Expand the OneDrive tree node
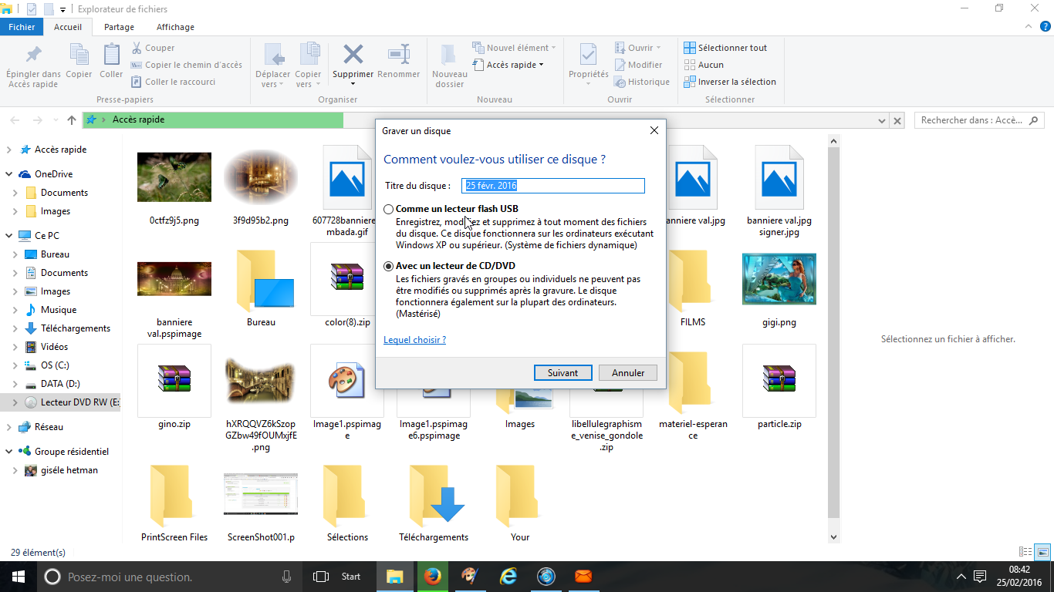Screen dimensions: 1054x592 click(x=8, y=174)
